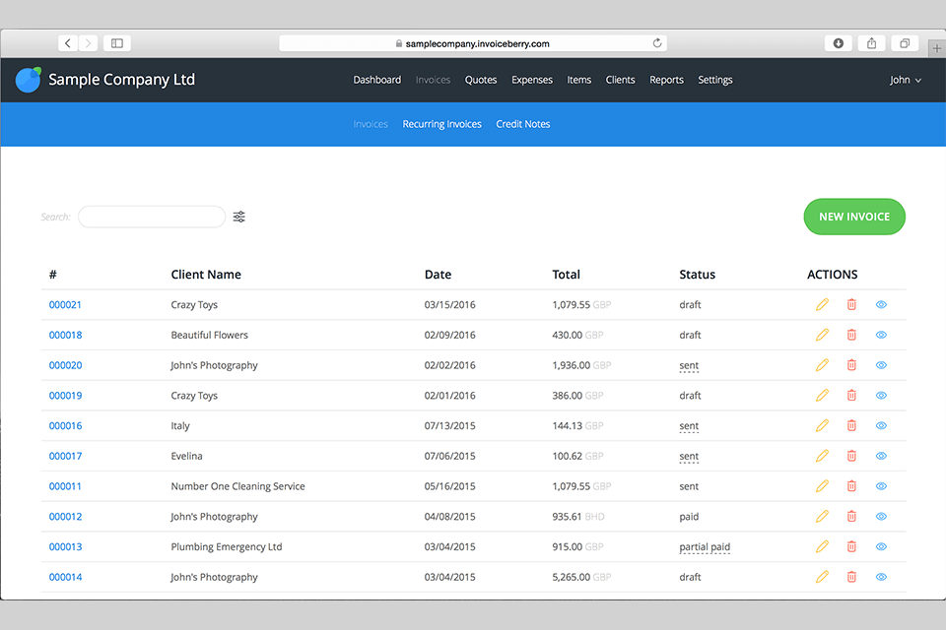Click the Sample Company blue logo

pyautogui.click(x=28, y=80)
